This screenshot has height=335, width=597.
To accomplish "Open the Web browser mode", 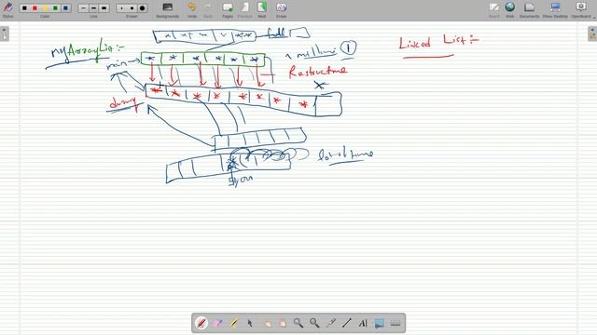I will pyautogui.click(x=510, y=10).
